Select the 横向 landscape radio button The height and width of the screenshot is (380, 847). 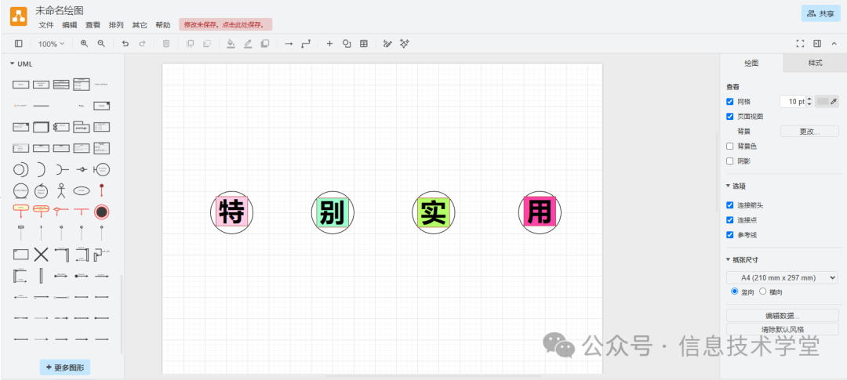(x=763, y=291)
